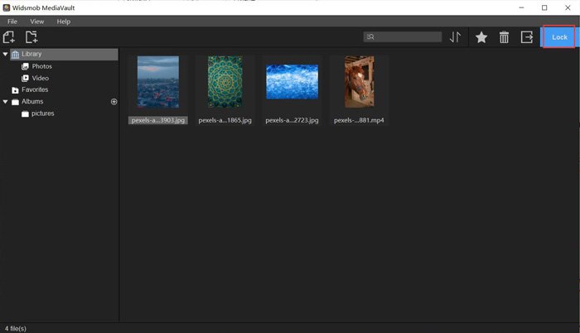The image size is (580, 333).
Task: Click the Video play icon in sidebar
Action: point(25,78)
